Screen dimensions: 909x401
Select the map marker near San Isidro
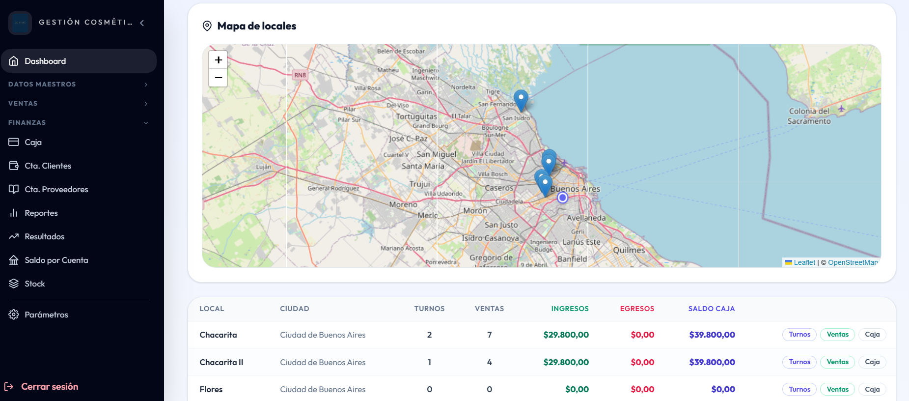tap(521, 100)
